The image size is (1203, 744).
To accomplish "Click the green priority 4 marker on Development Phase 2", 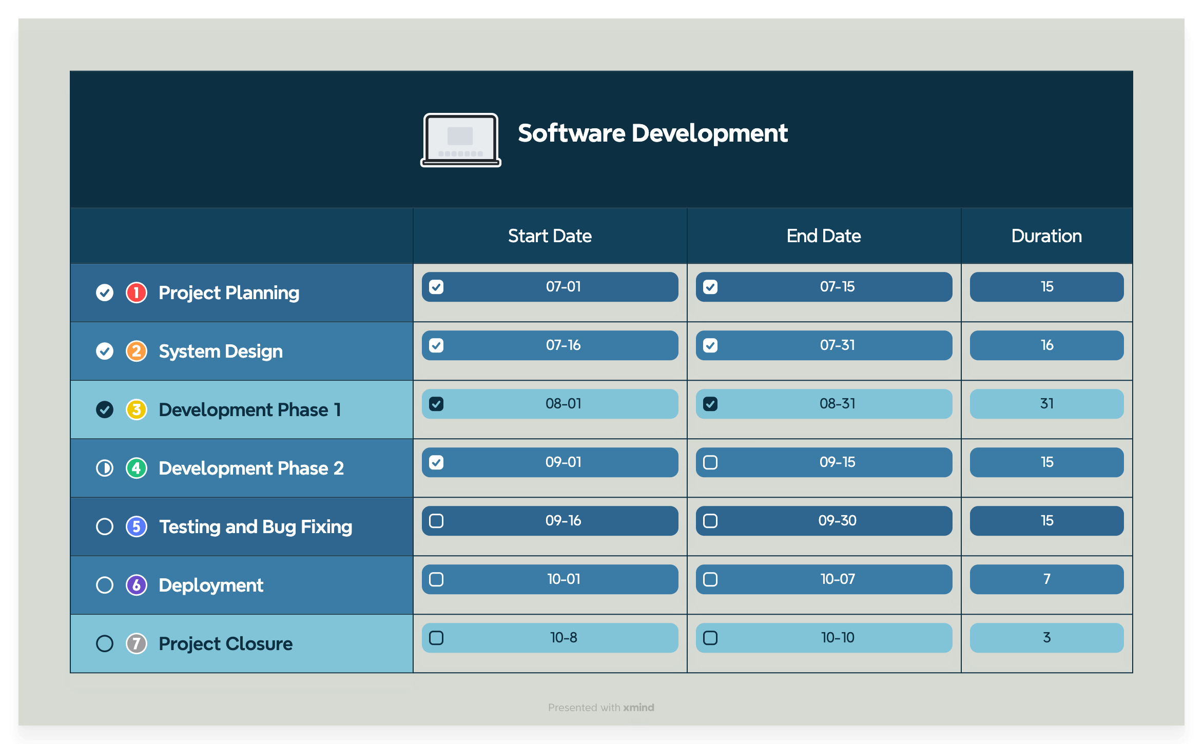I will coord(136,468).
